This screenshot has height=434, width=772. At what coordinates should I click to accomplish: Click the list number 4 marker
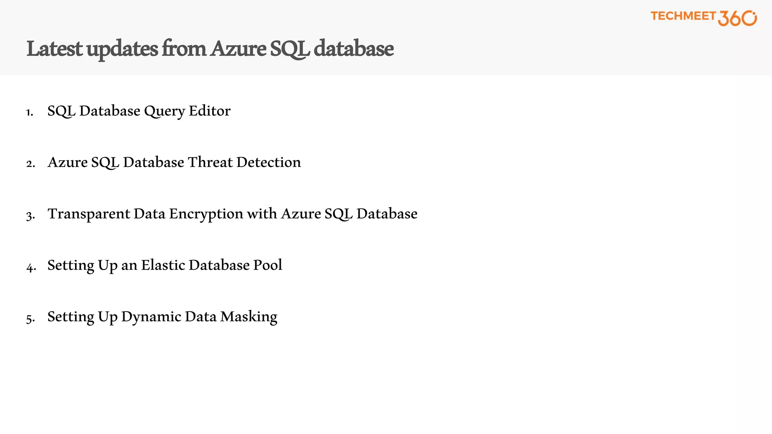31,267
